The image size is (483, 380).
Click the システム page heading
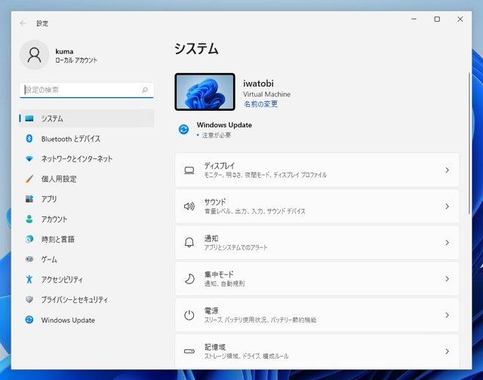[x=196, y=48]
